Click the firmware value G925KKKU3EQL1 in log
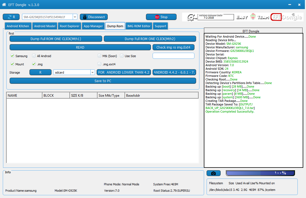This screenshot has width=306, height=198. coord(242,51)
